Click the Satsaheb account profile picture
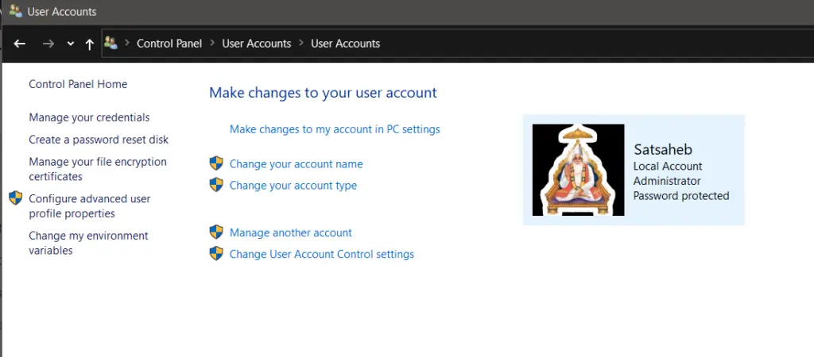This screenshot has height=357, width=814. pos(579,170)
